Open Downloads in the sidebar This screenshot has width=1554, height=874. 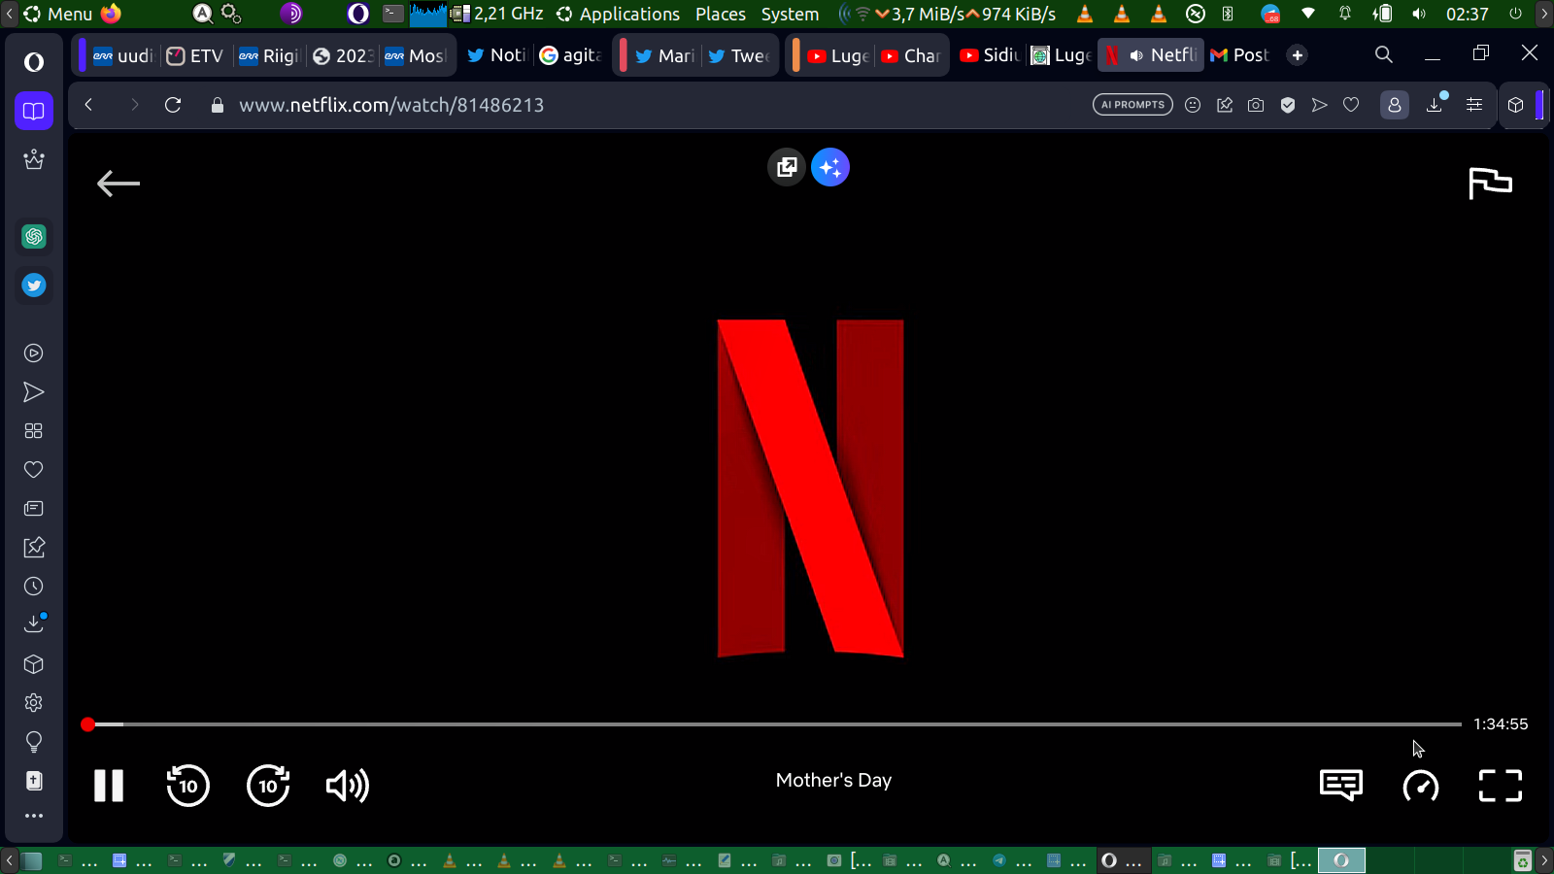(34, 623)
